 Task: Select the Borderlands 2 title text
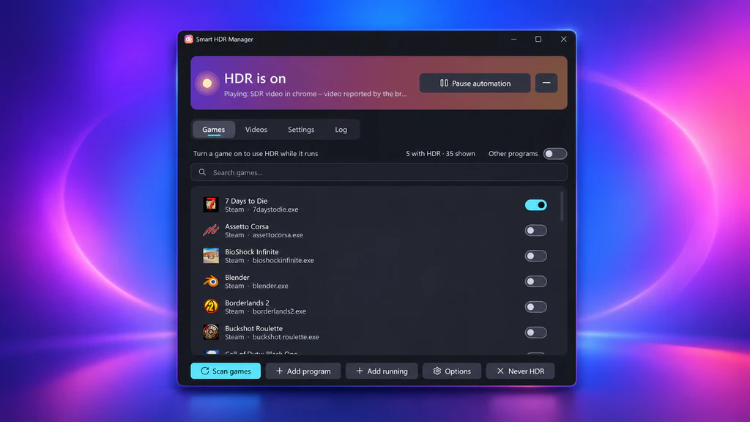(x=248, y=303)
